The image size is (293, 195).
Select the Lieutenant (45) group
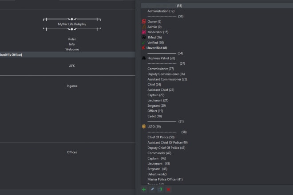click(x=158, y=164)
